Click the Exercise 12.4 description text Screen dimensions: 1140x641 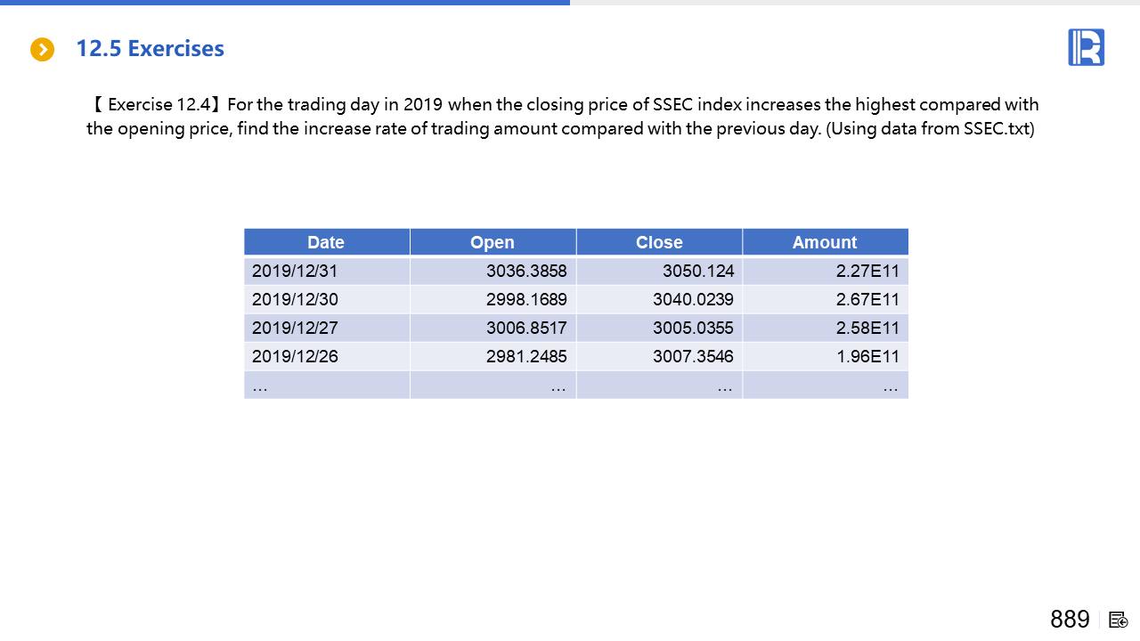(x=563, y=117)
